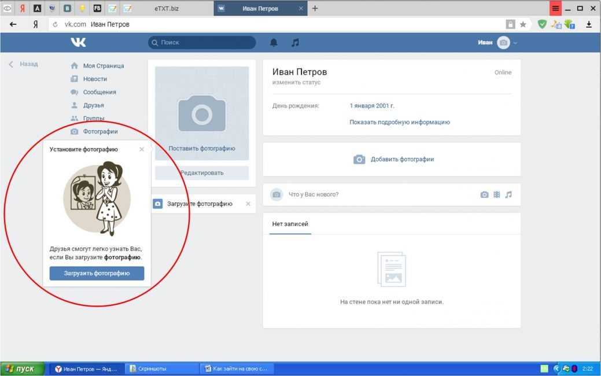Attach video using the film icon
This screenshot has width=601, height=376.
click(x=496, y=194)
